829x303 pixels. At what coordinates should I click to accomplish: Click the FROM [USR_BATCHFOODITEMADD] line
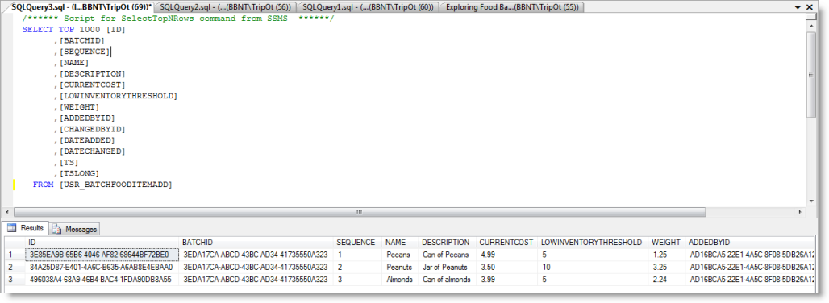point(102,185)
